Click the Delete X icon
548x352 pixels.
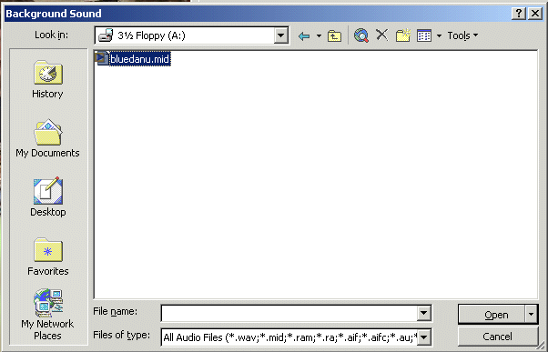pyautogui.click(x=382, y=35)
